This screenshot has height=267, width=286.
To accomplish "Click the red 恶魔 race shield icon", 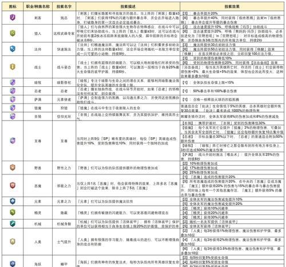I will tap(13, 185).
